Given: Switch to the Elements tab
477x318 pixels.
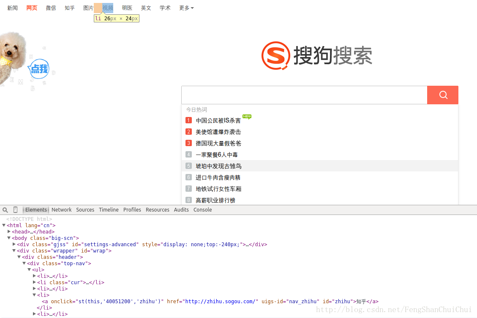Looking at the screenshot, I should (36, 210).
